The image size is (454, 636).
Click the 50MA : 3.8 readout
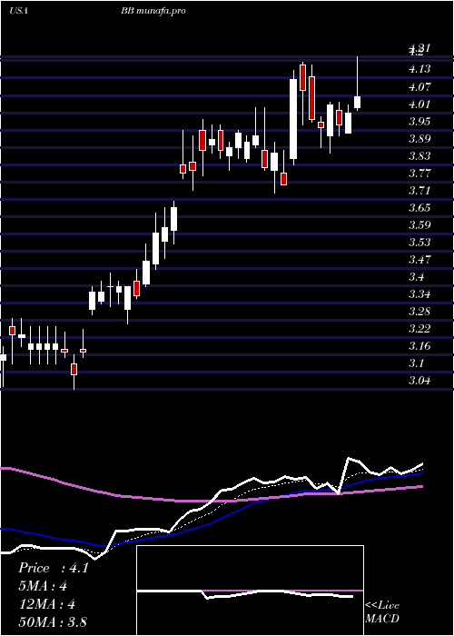tap(53, 621)
